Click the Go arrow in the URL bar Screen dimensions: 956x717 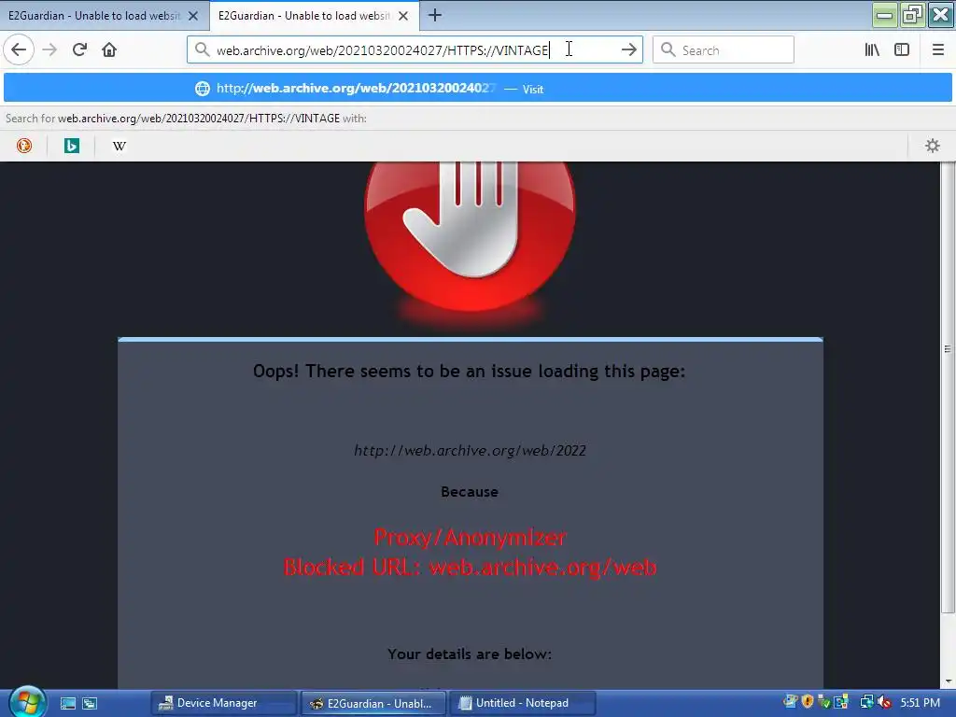click(x=628, y=49)
